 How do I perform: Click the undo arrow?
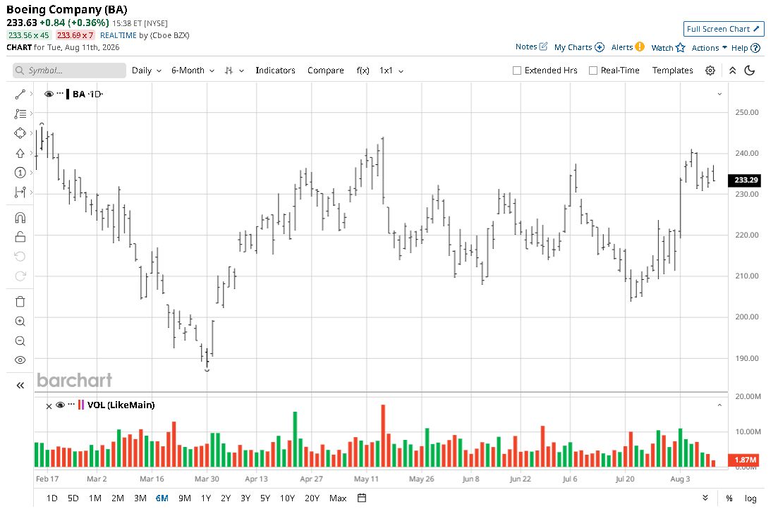click(20, 257)
